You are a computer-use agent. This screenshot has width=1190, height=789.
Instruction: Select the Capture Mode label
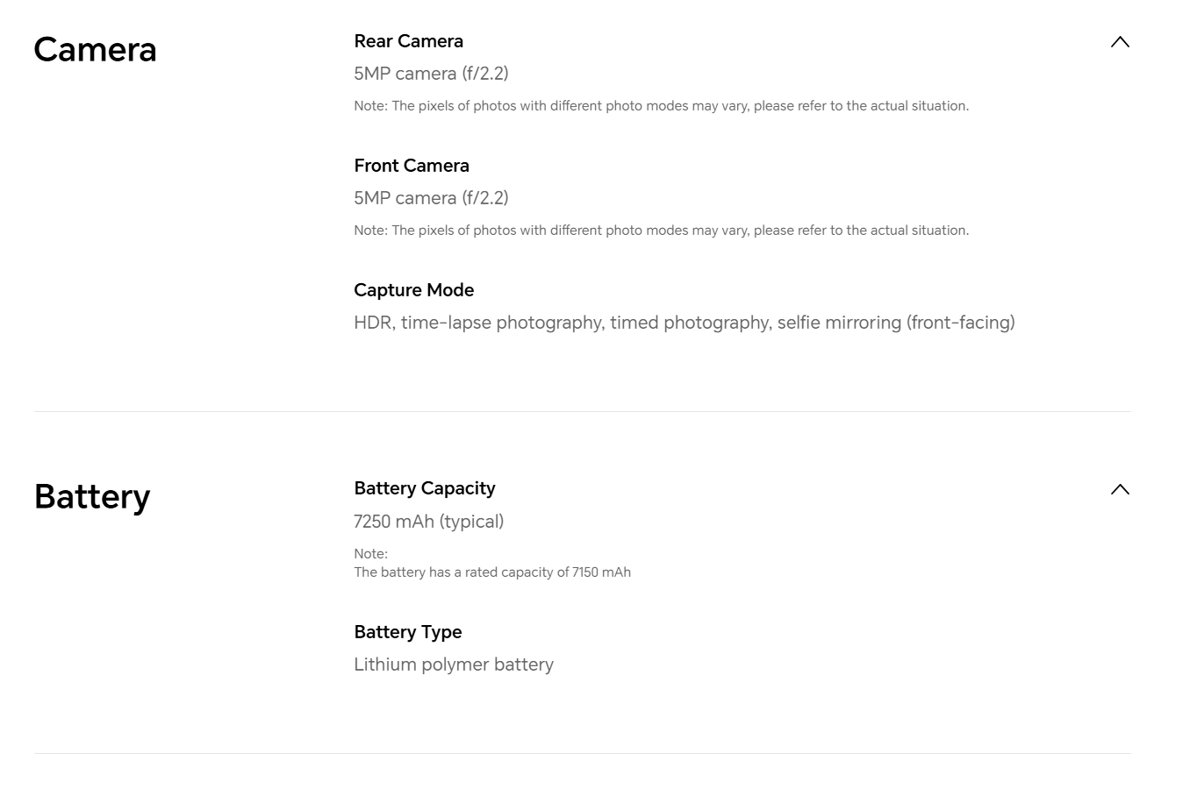[413, 290]
